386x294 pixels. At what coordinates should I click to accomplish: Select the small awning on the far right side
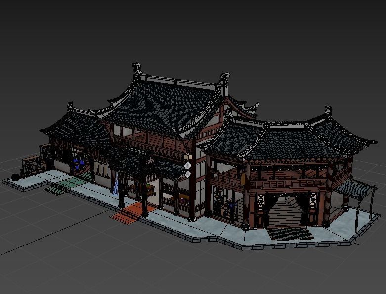click(x=355, y=188)
